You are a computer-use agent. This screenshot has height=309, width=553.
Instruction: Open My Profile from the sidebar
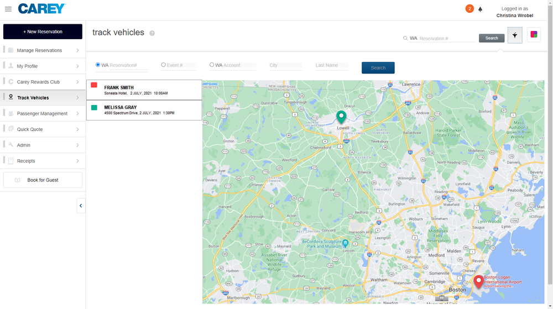click(x=28, y=66)
